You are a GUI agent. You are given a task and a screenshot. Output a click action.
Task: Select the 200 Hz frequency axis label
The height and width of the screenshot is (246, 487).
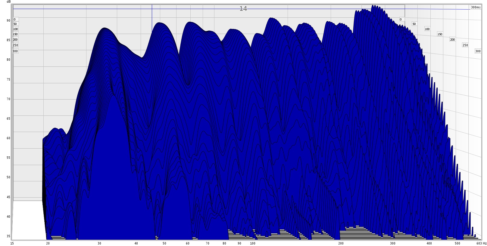(341, 243)
